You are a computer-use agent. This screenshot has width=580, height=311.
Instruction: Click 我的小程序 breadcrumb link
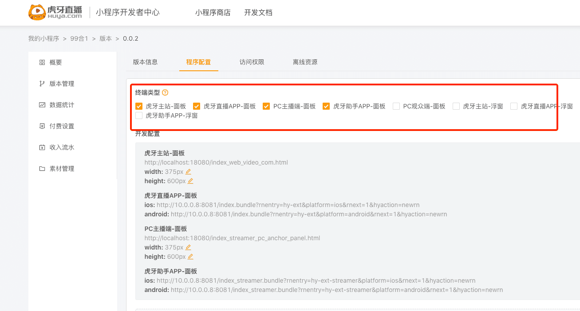[44, 38]
